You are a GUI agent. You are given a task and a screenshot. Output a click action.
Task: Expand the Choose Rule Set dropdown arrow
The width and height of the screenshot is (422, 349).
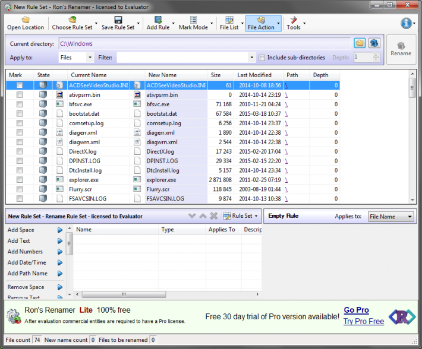pyautogui.click(x=96, y=23)
